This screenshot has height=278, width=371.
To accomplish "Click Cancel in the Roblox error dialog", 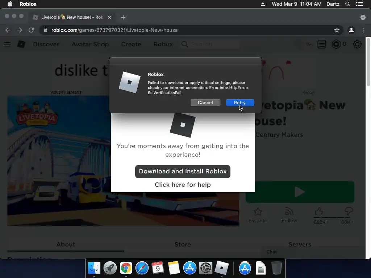I will pos(205,102).
